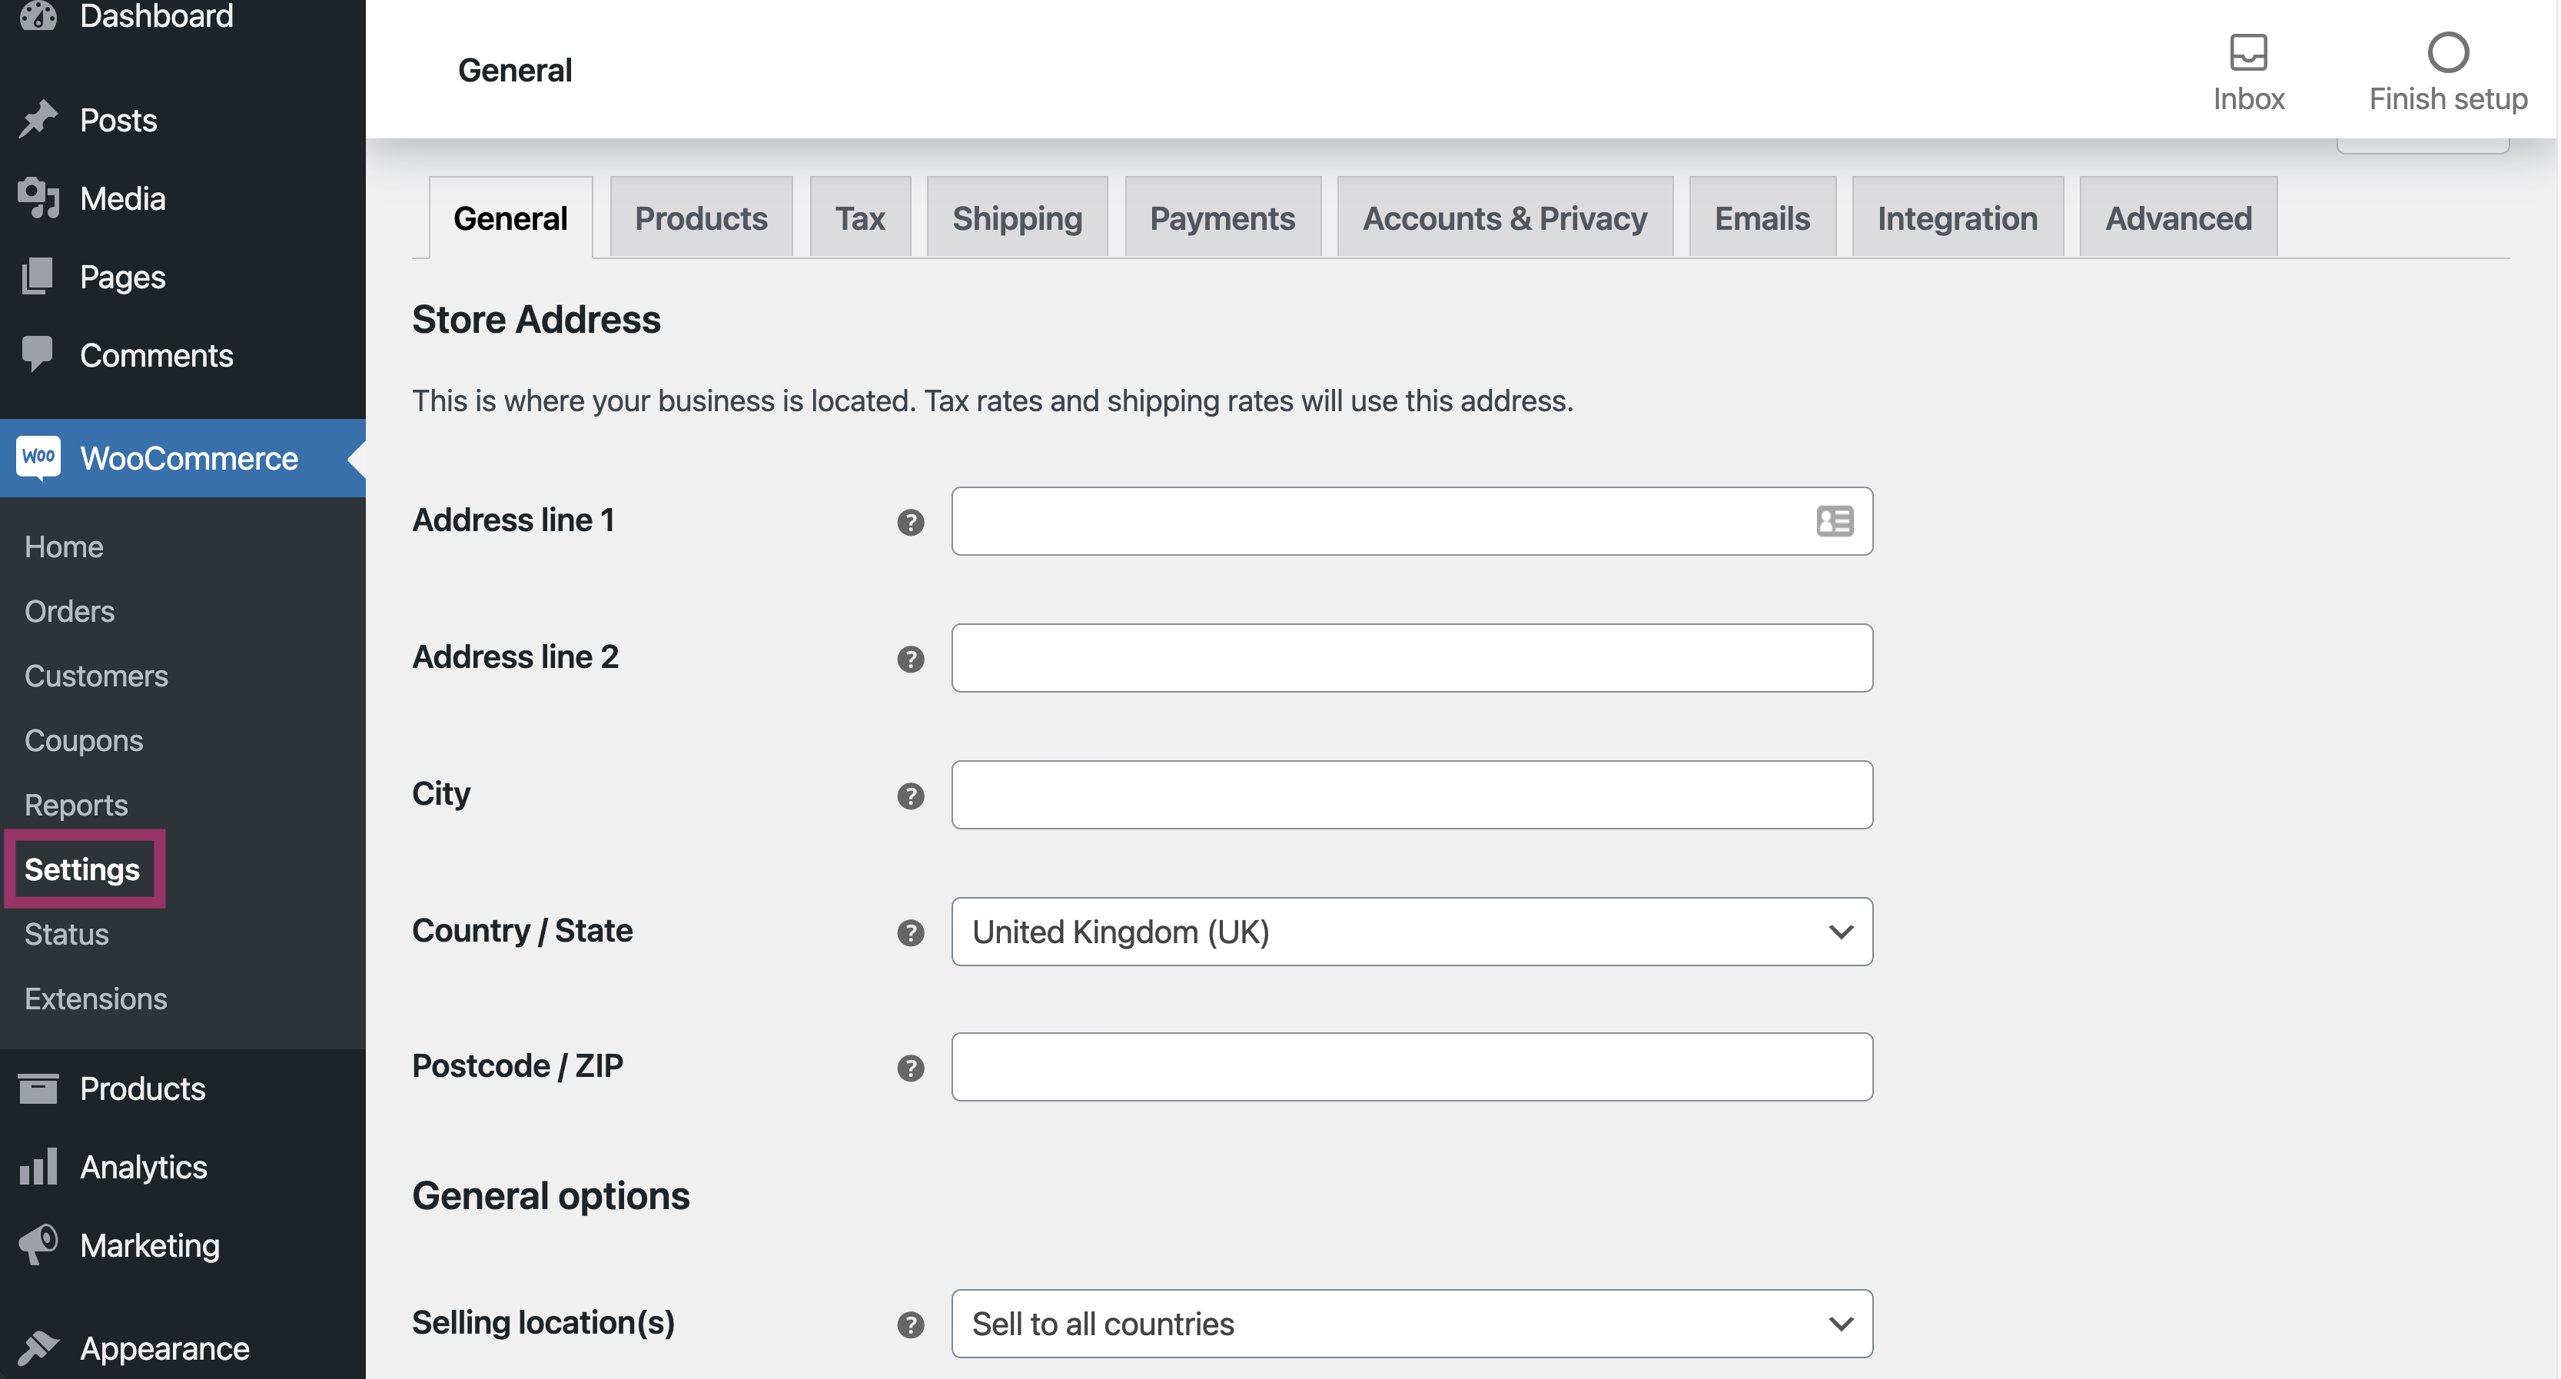Expand the Selling location(s) dropdown
Image resolution: width=2561 pixels, height=1379 pixels.
pos(1410,1324)
